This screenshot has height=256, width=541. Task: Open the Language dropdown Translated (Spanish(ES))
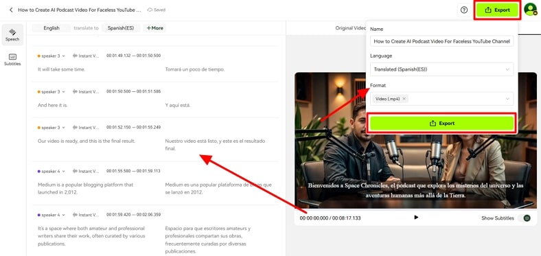click(x=441, y=69)
